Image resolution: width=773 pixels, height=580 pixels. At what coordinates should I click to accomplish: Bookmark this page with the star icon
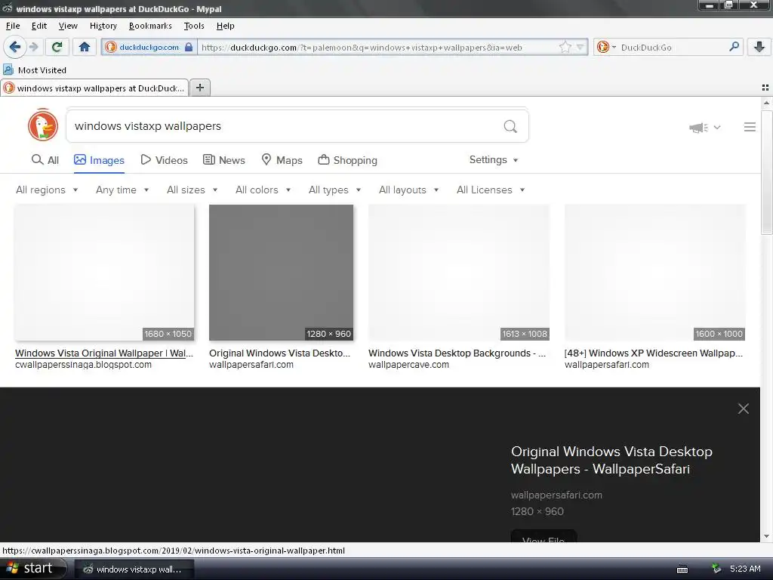(x=565, y=48)
